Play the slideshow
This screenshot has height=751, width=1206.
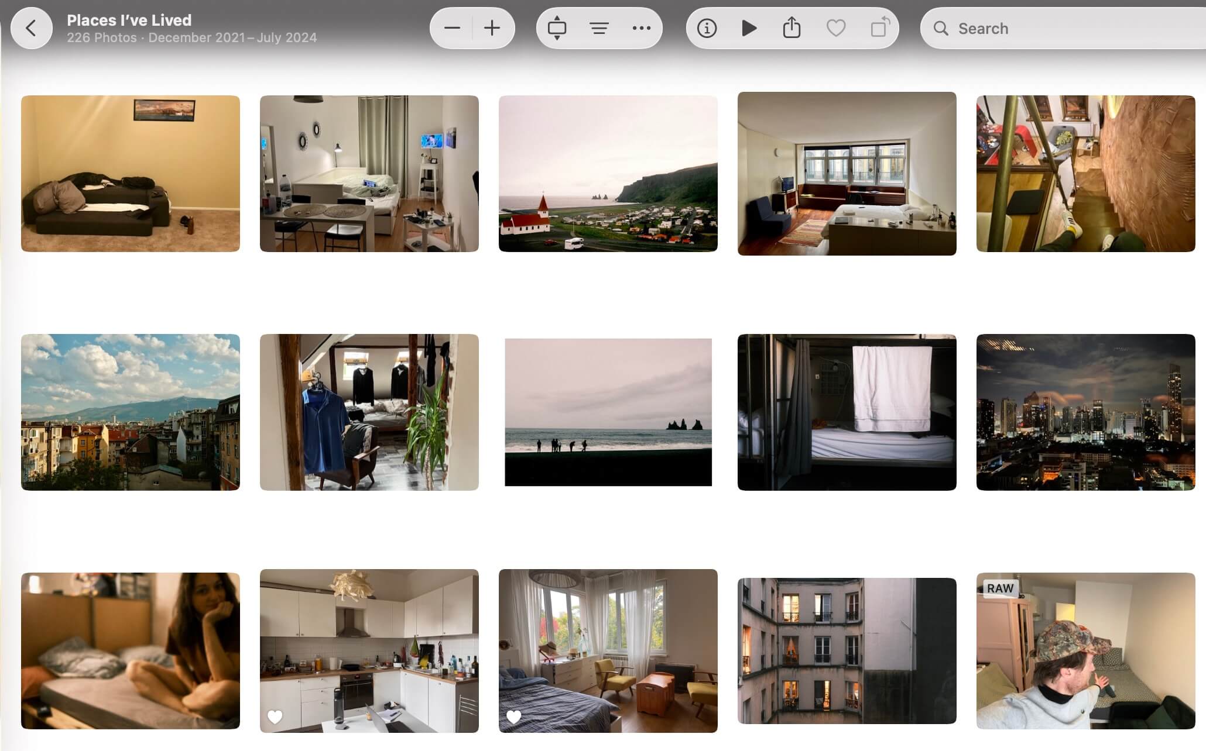749,28
